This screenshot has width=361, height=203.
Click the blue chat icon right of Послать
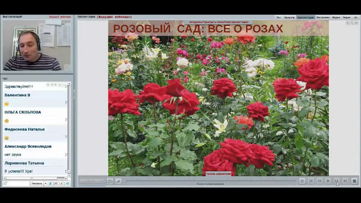(x=50, y=184)
